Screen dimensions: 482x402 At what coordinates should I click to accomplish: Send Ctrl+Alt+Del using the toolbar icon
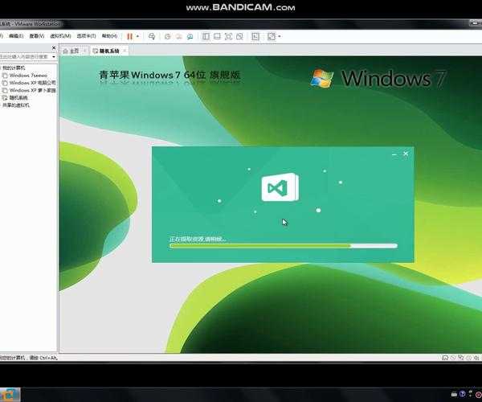[x=152, y=36]
